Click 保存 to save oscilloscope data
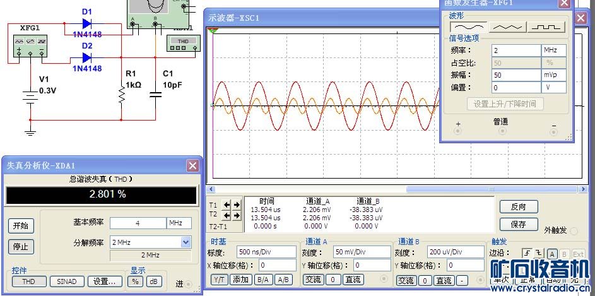Viewport: 595px width, 296px height. click(x=519, y=224)
